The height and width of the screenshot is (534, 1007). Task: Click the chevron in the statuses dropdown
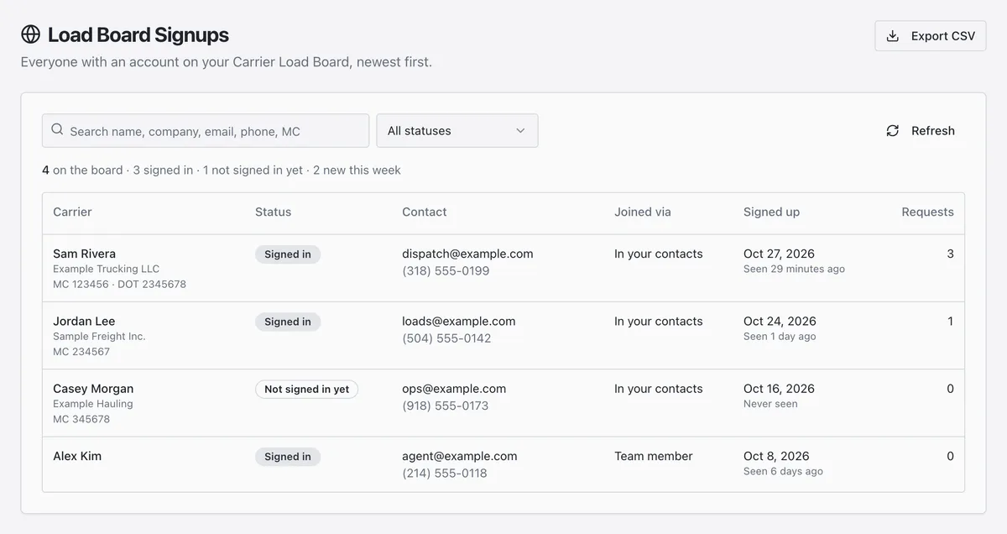(520, 131)
